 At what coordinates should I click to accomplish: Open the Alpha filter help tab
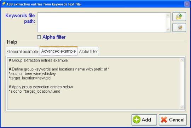coord(88,52)
